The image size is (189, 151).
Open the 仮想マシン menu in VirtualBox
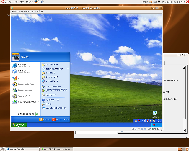tap(17, 12)
